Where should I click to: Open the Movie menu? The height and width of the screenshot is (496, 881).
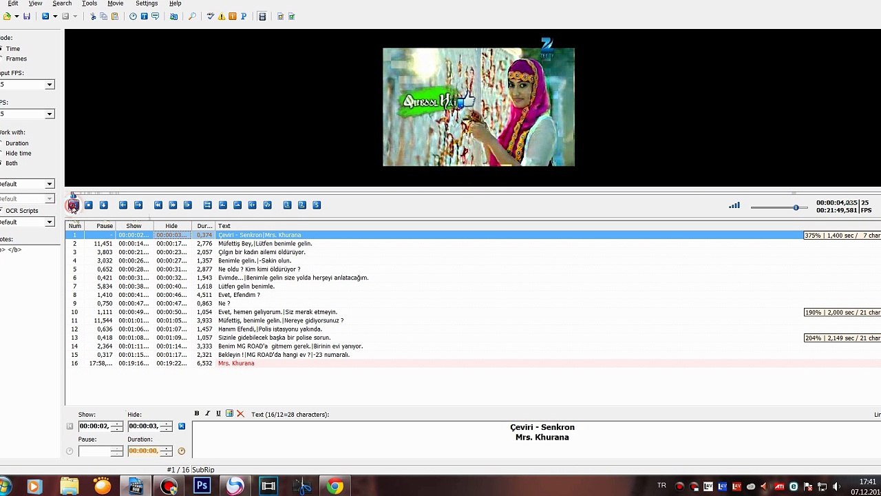click(116, 3)
